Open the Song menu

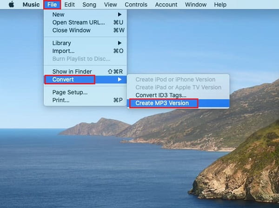[x=89, y=5]
